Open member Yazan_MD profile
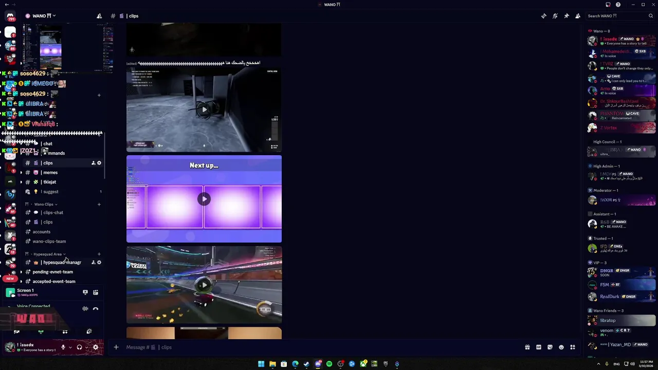This screenshot has height=370, width=658. tap(622, 344)
